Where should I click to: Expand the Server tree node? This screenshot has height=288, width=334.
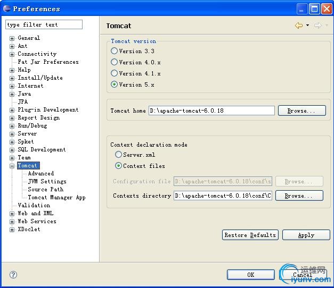12,134
